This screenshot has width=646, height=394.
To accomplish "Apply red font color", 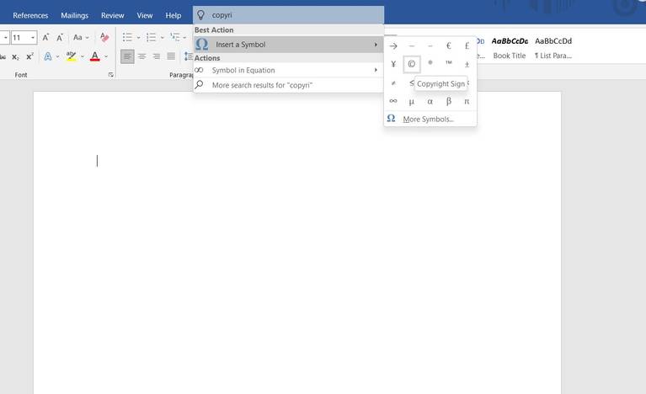I will click(x=95, y=56).
